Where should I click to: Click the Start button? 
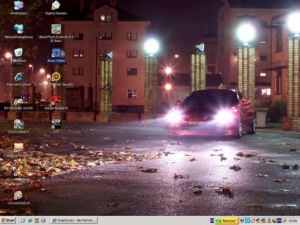click(8, 220)
